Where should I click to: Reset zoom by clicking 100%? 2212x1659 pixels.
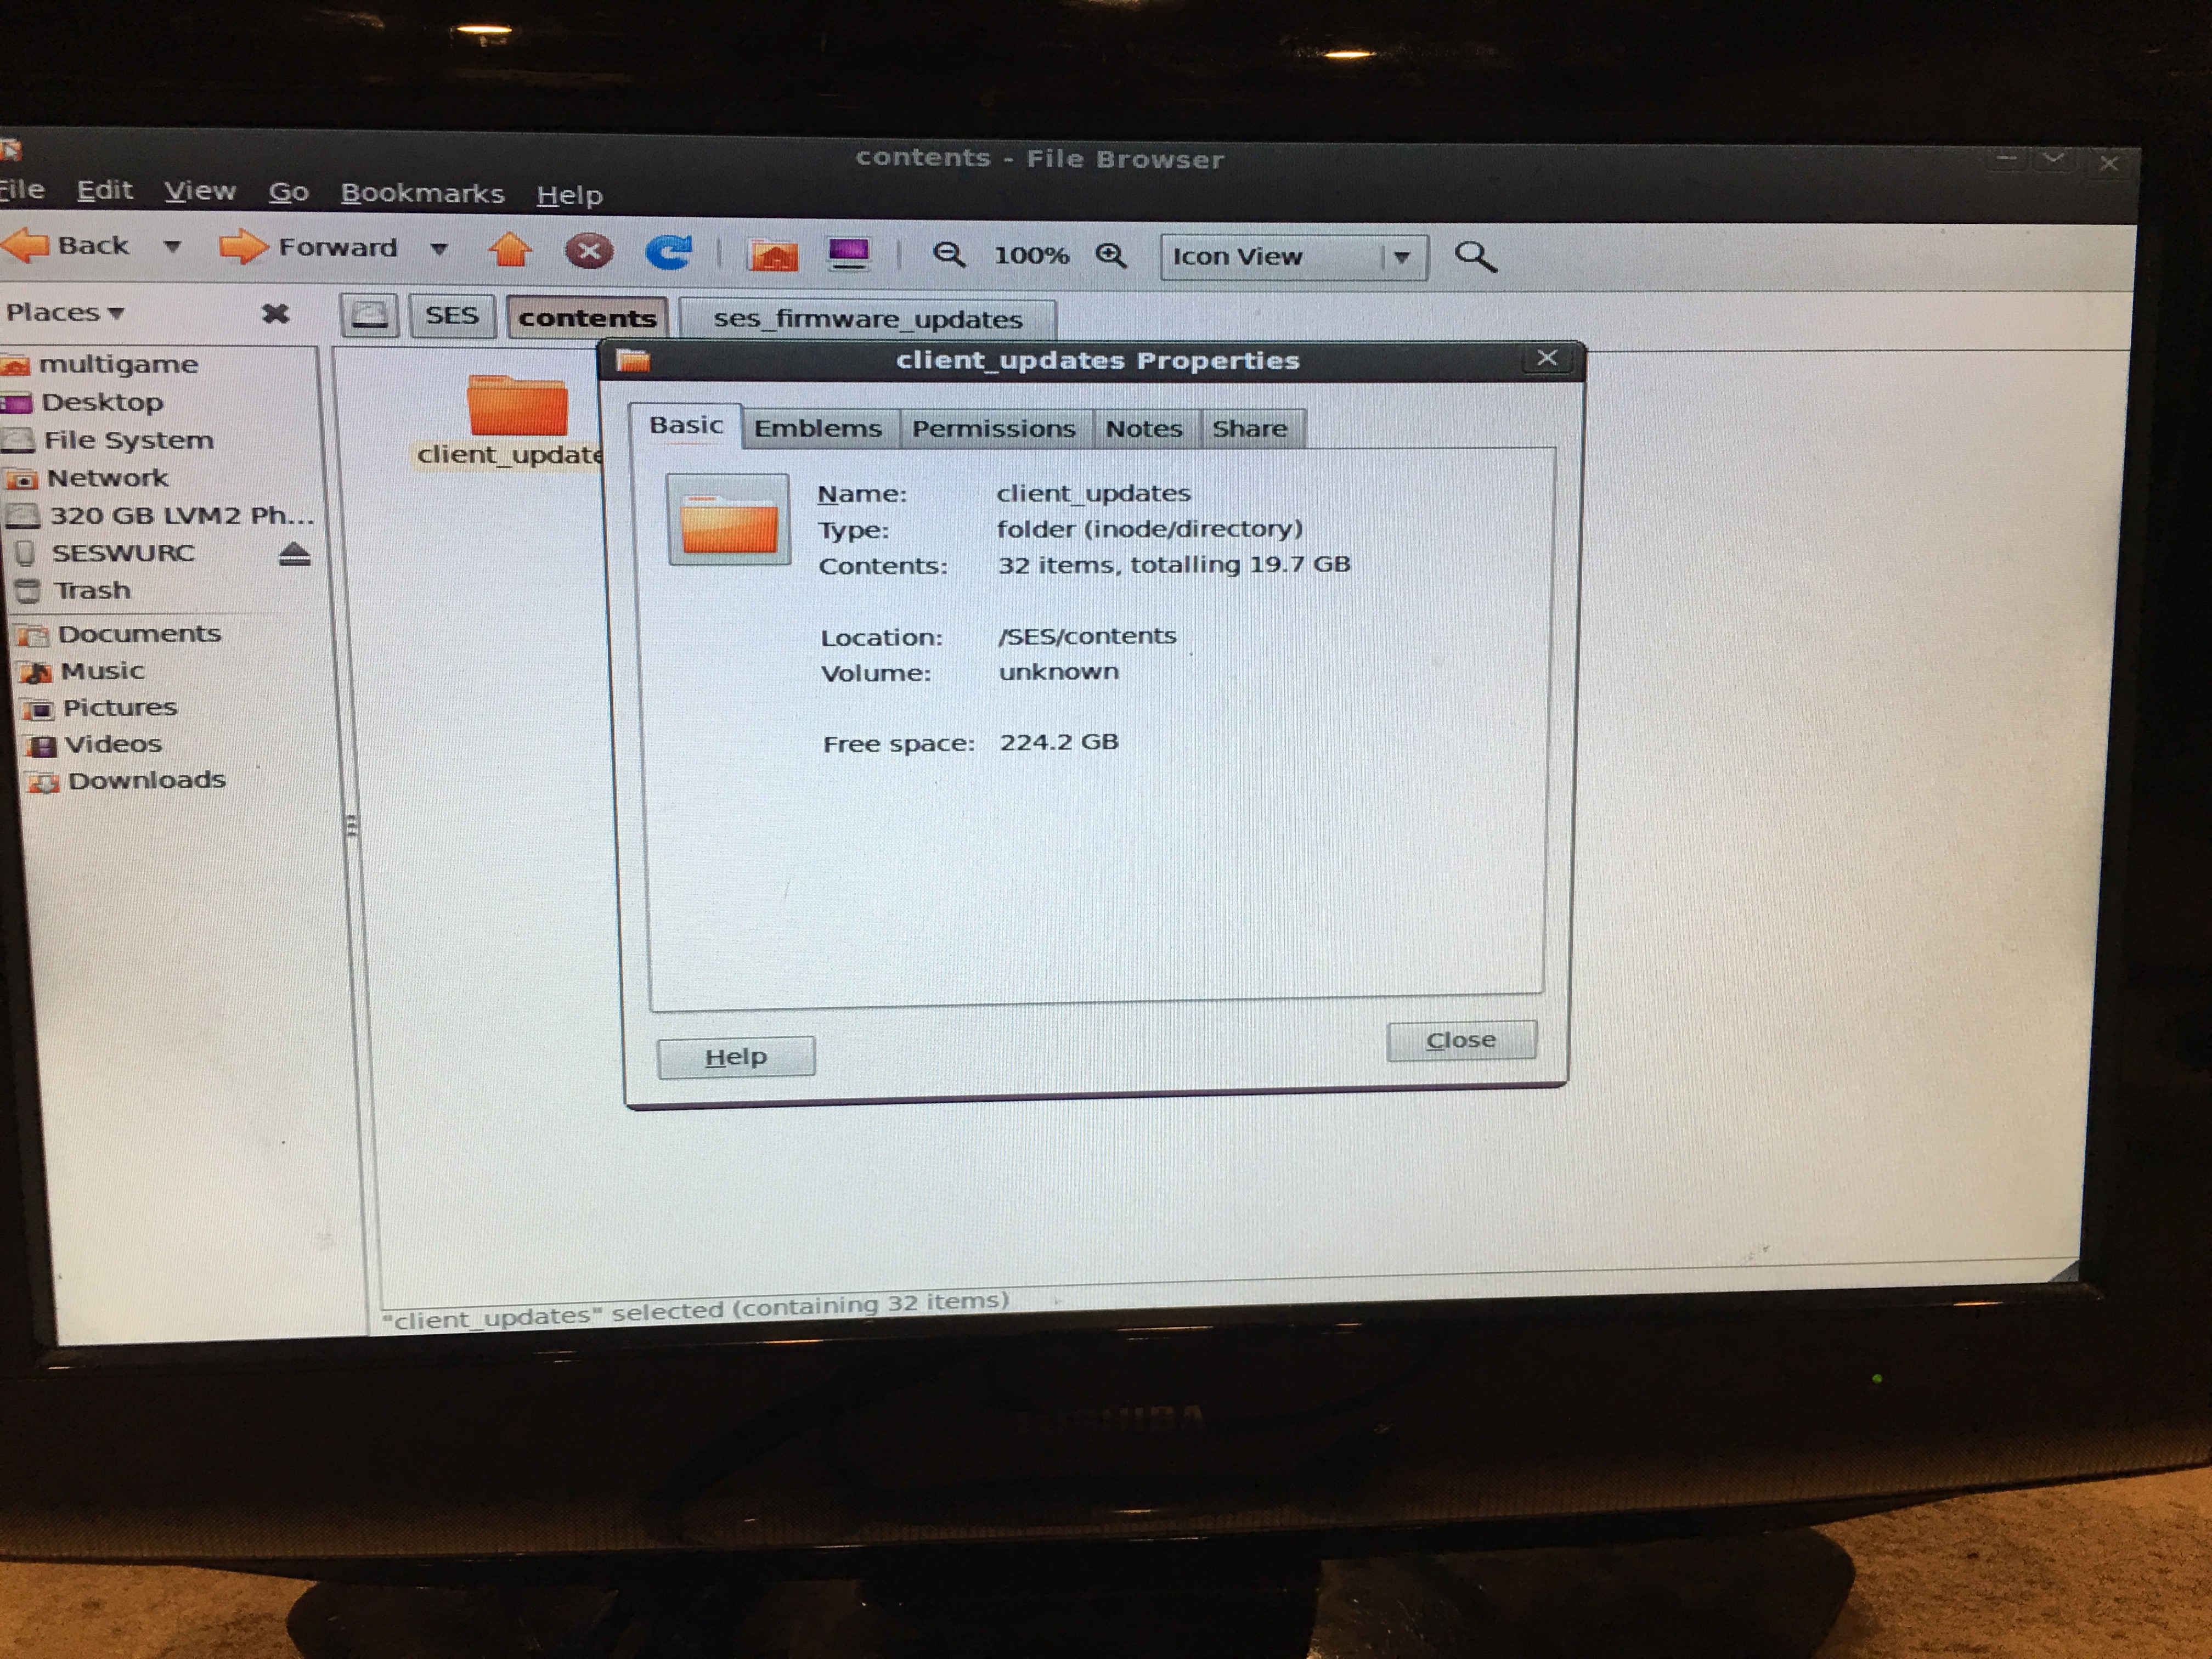[x=1031, y=256]
